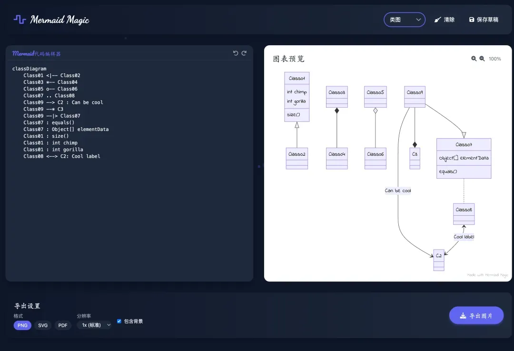
Task: Select PDF export format
Action: 63,325
